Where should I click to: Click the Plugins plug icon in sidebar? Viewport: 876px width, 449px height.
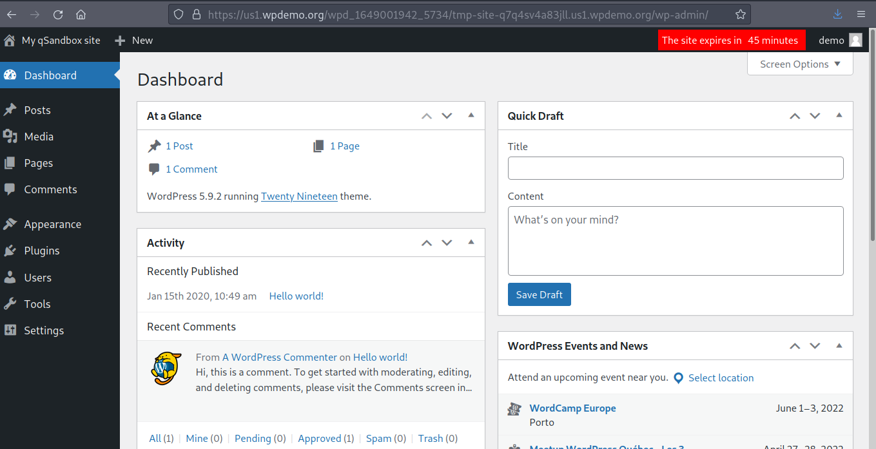point(10,251)
